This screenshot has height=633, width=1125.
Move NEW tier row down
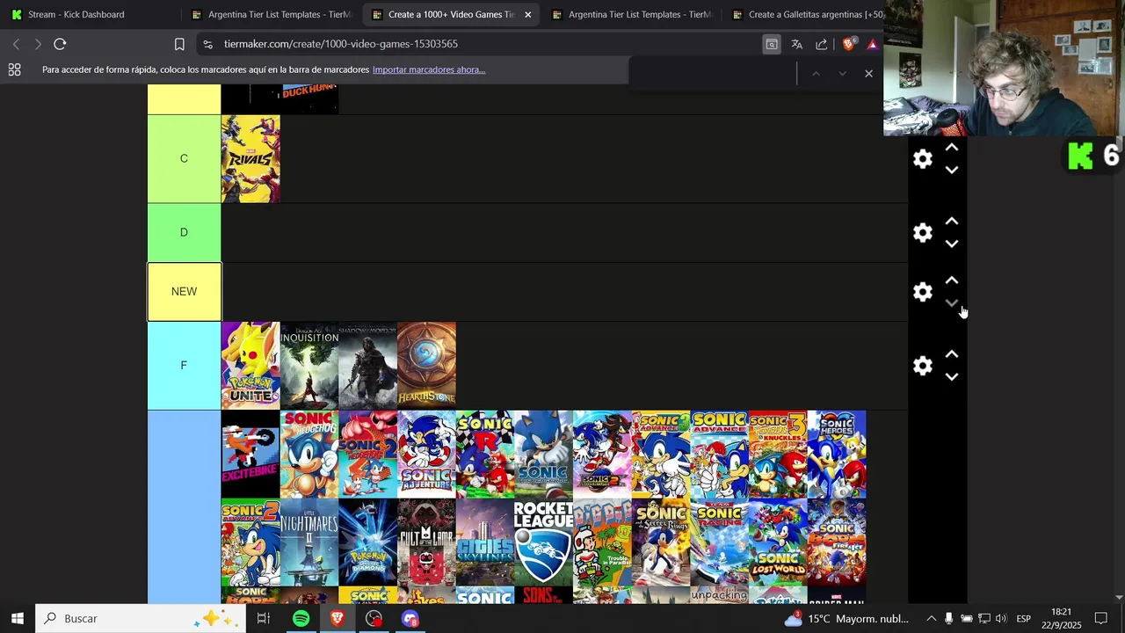pos(952,302)
